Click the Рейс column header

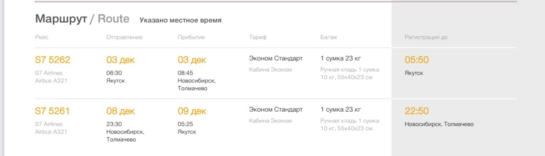click(42, 37)
